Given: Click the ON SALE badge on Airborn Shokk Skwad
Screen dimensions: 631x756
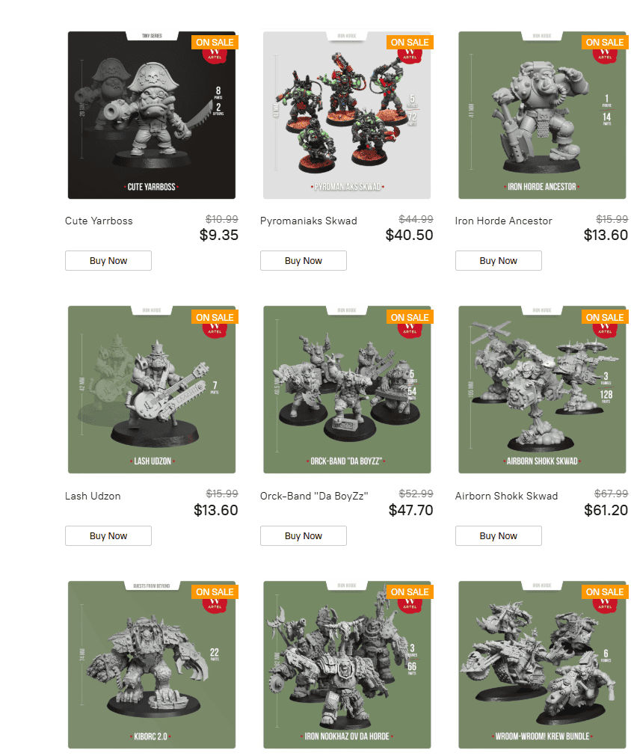Looking at the screenshot, I should coord(605,317).
